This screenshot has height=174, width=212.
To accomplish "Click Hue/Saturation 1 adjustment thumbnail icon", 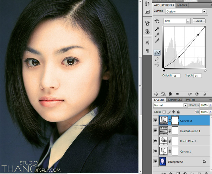I will [x=164, y=130].
